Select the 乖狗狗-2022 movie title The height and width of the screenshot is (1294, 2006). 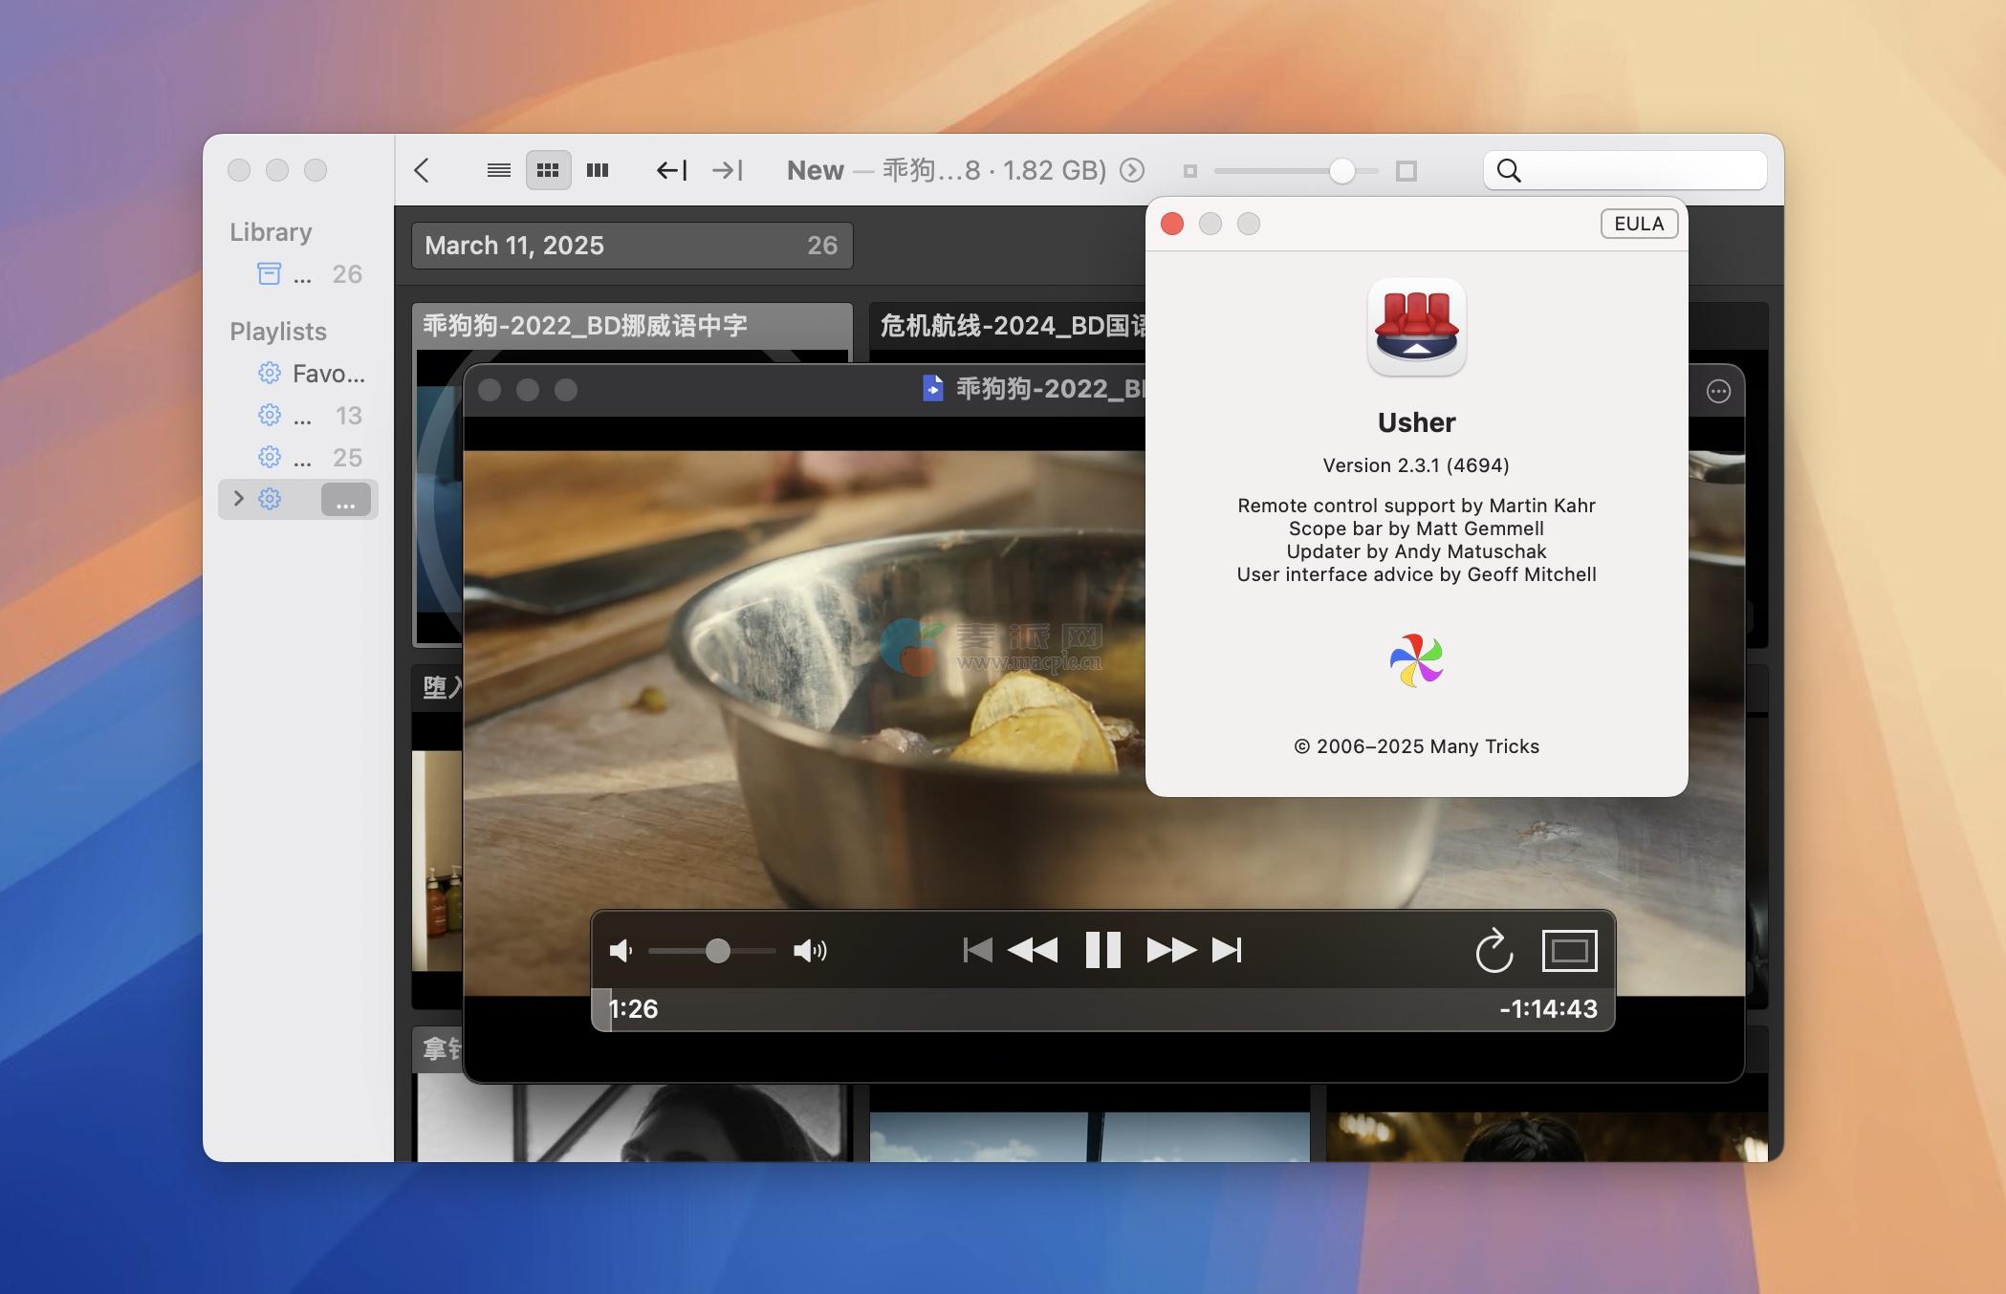pos(585,326)
